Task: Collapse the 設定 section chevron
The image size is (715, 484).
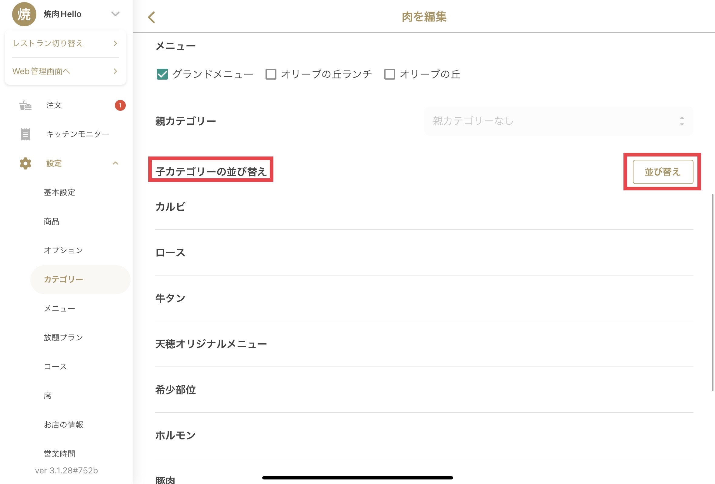Action: (115, 163)
